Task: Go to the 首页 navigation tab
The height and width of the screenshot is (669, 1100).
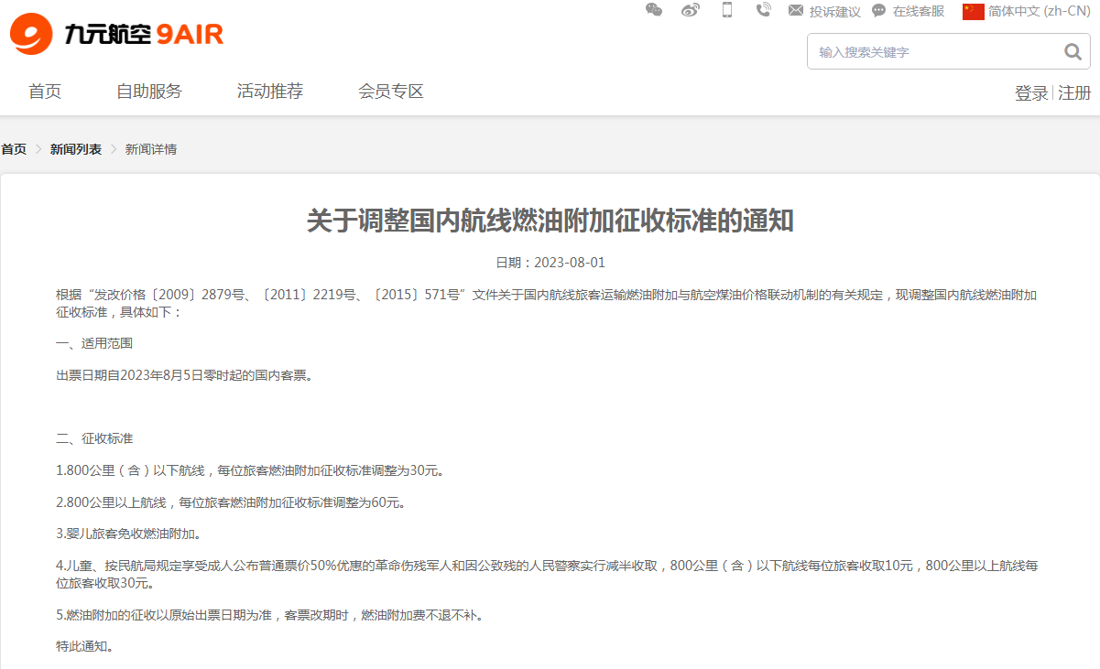Action: point(45,92)
